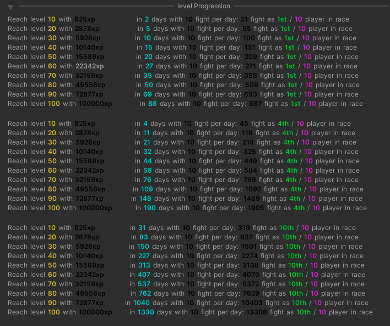
Task: Select the level 10 row taking 2 days
Action: 178,19
